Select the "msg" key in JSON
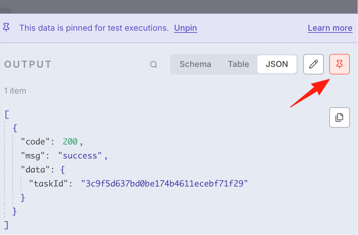This screenshot has width=358, height=235. (x=33, y=156)
